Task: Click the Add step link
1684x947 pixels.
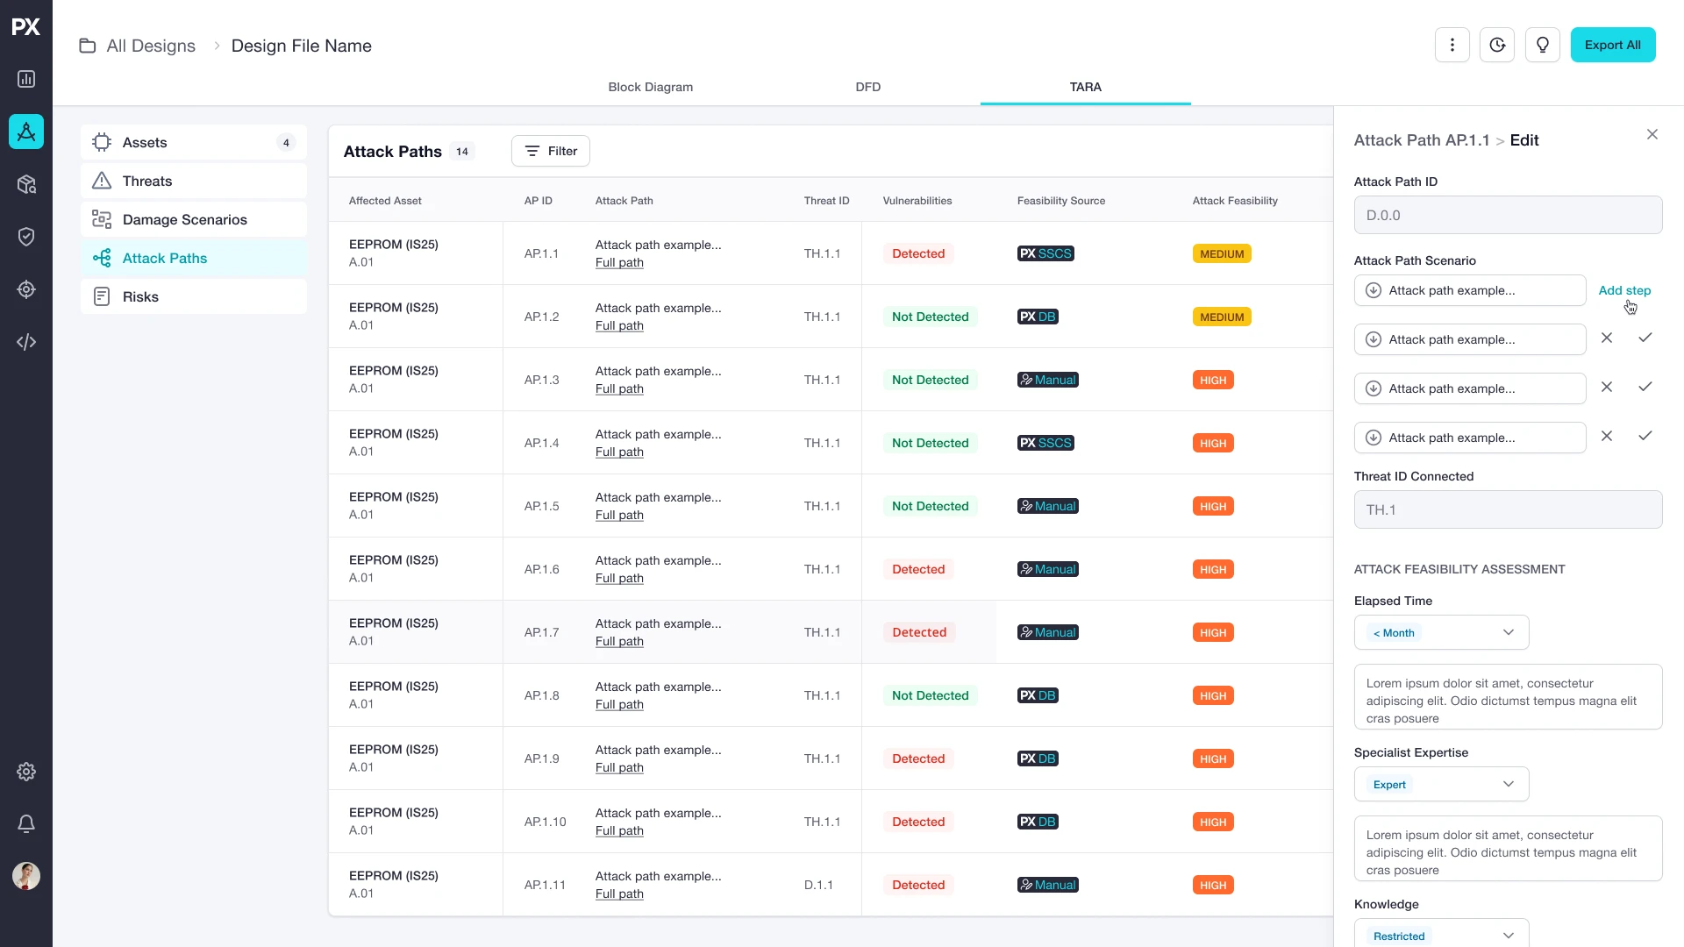Action: pyautogui.click(x=1624, y=290)
